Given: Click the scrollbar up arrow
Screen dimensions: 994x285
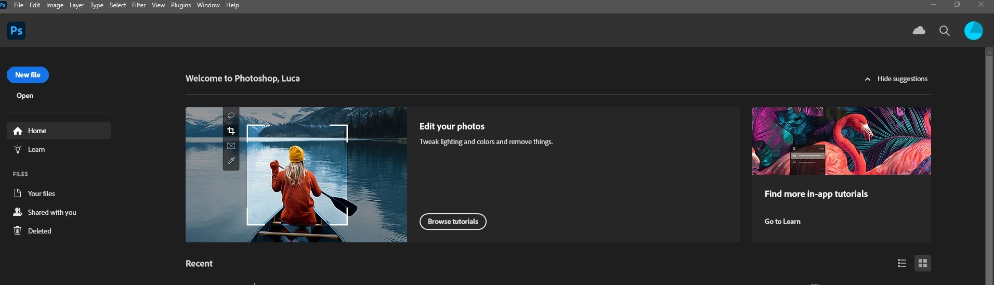Looking at the screenshot, I should [989, 52].
